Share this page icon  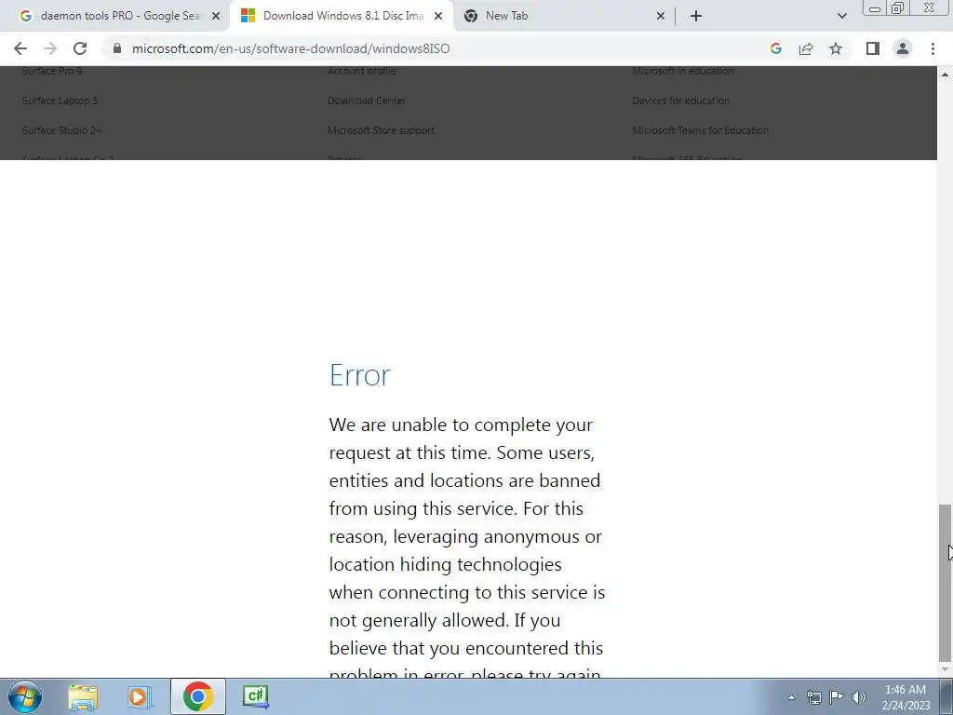click(806, 48)
